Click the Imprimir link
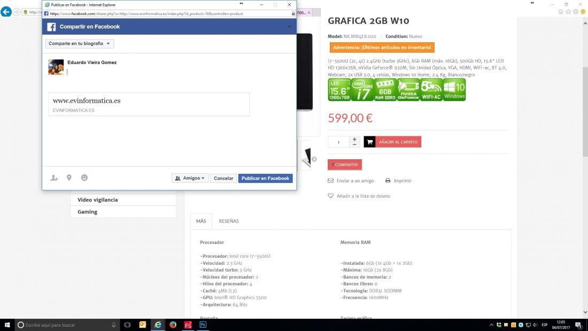 pyautogui.click(x=403, y=181)
